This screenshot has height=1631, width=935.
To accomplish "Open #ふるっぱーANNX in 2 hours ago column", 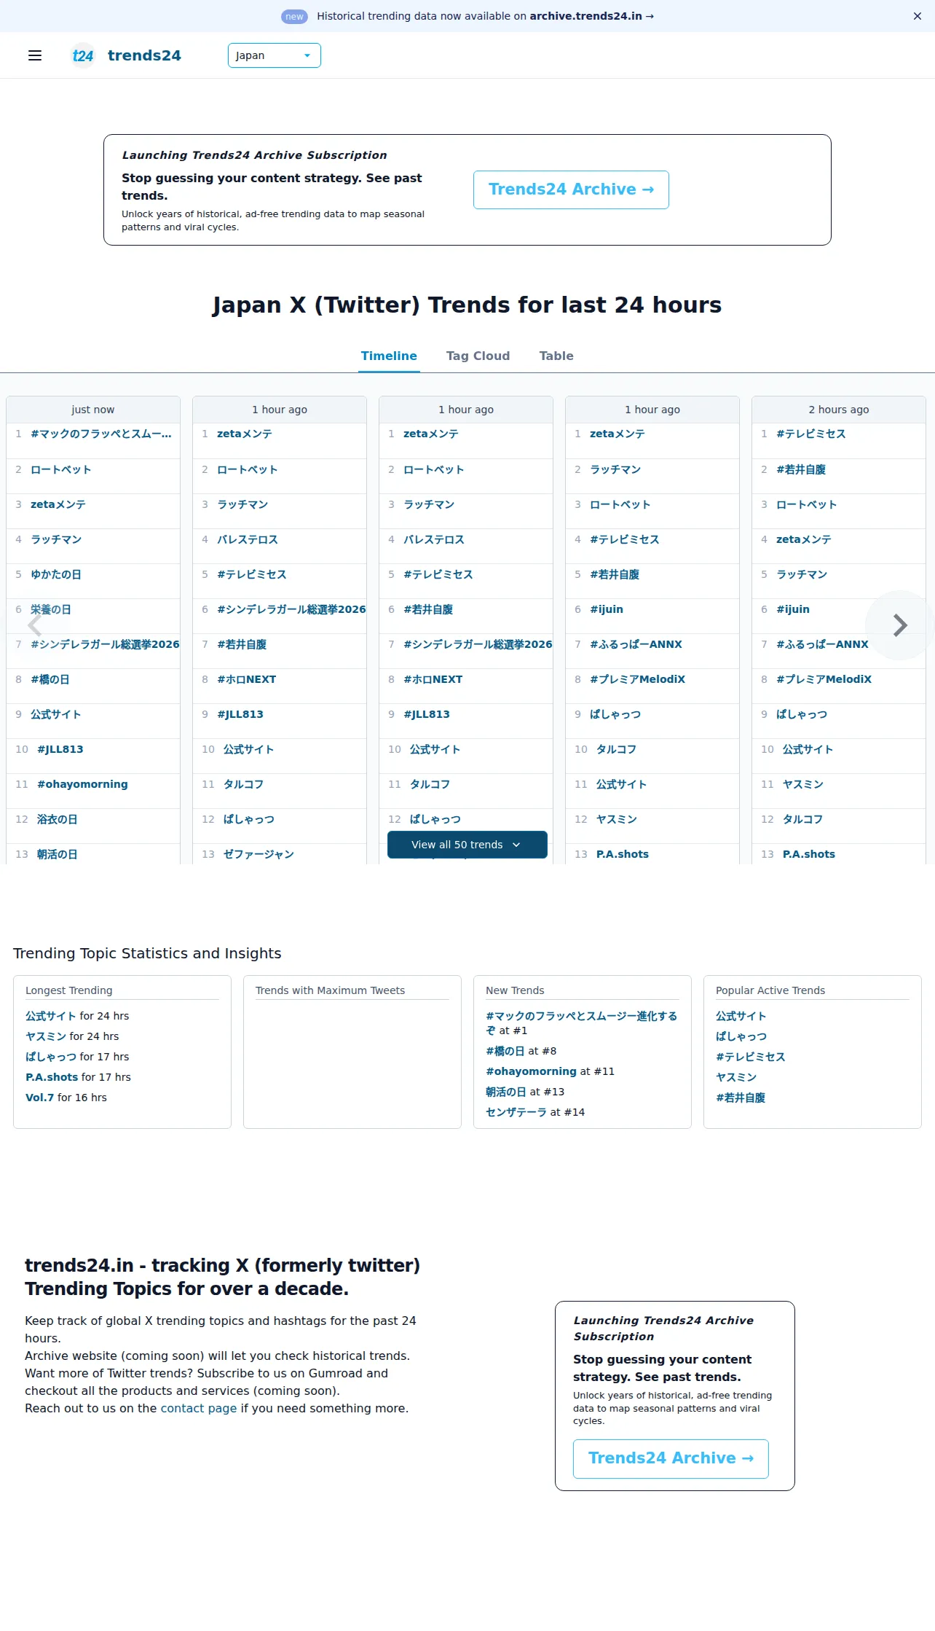I will tap(822, 644).
